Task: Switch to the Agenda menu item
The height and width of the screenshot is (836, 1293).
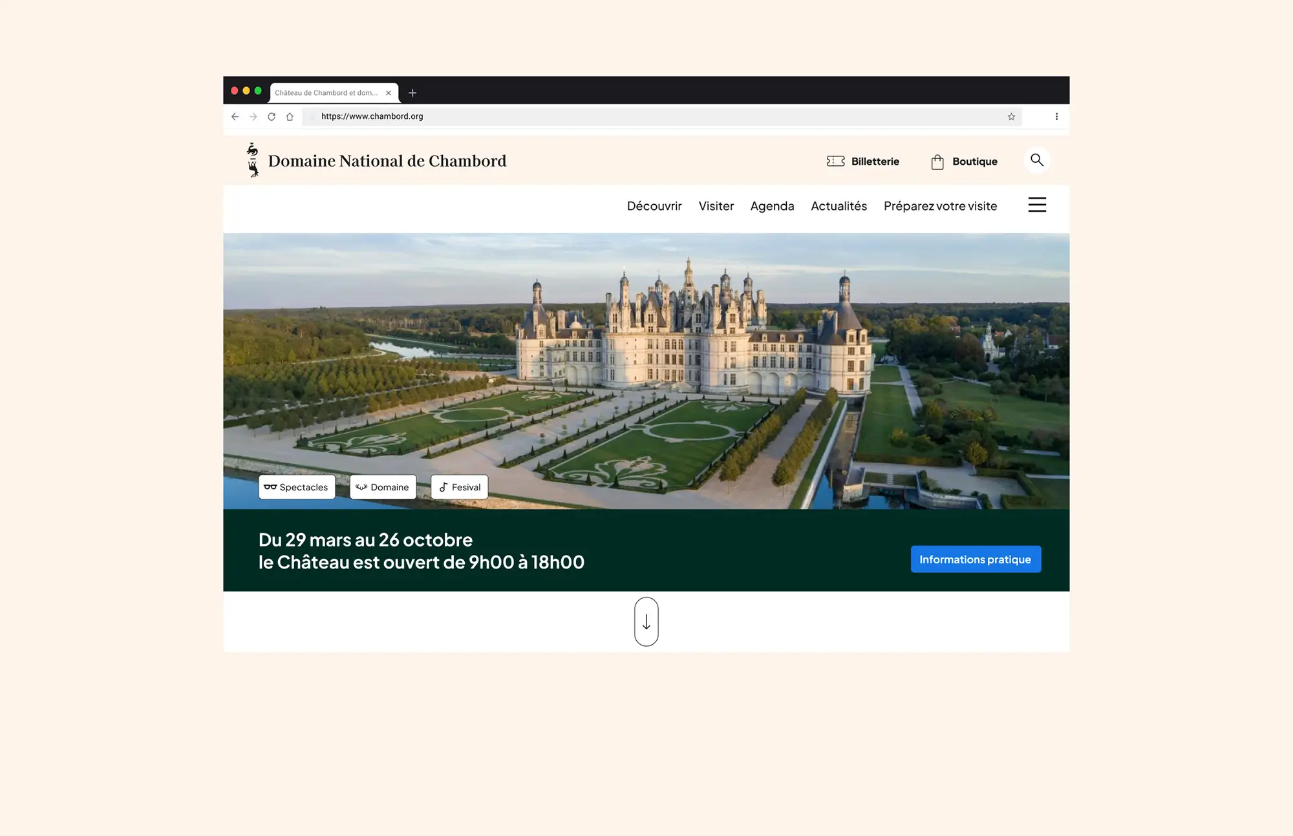Action: point(772,205)
